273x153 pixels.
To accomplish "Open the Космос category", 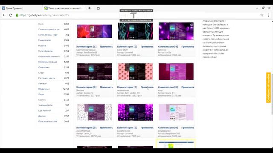I will (x=42, y=100).
